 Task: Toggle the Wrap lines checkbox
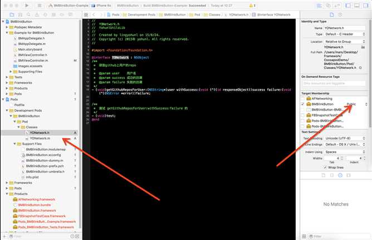point(325,167)
